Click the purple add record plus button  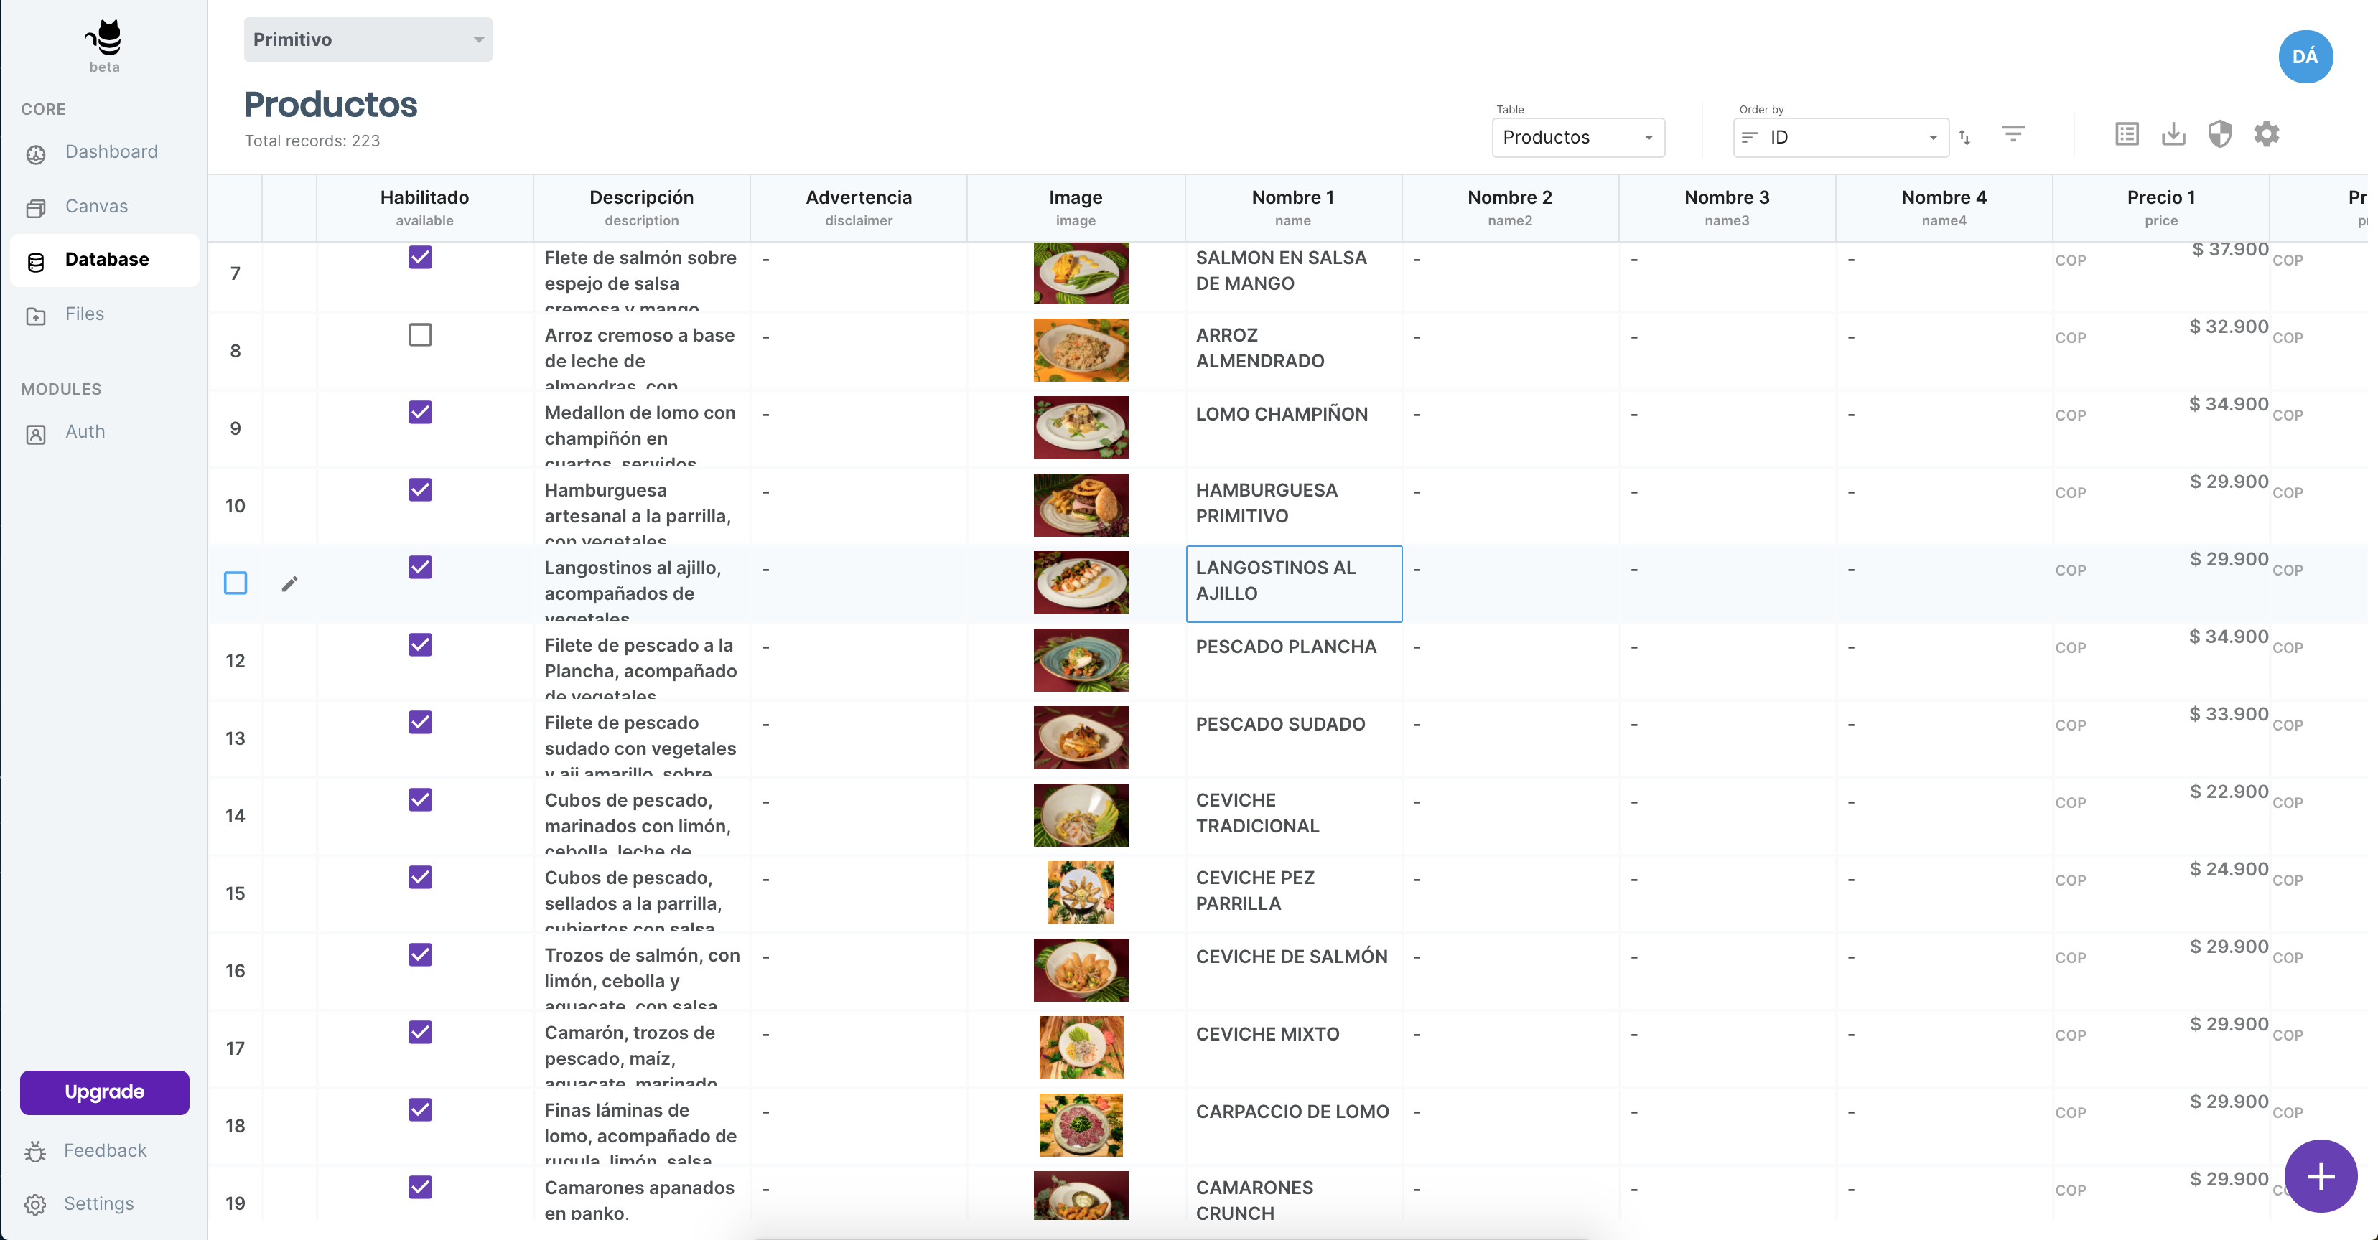coord(2320,1175)
